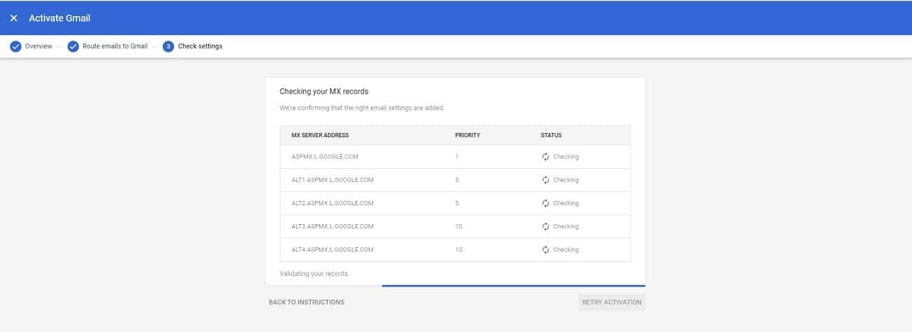
Task: Click the MX Server Address column header
Action: coord(320,135)
